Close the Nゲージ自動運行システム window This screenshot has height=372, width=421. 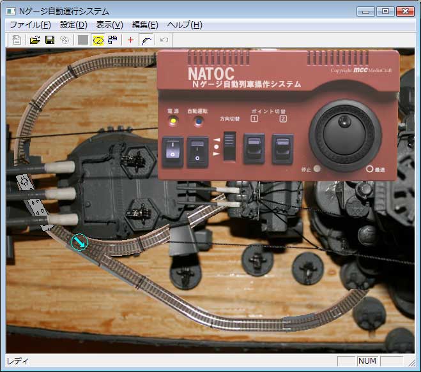coord(405,11)
